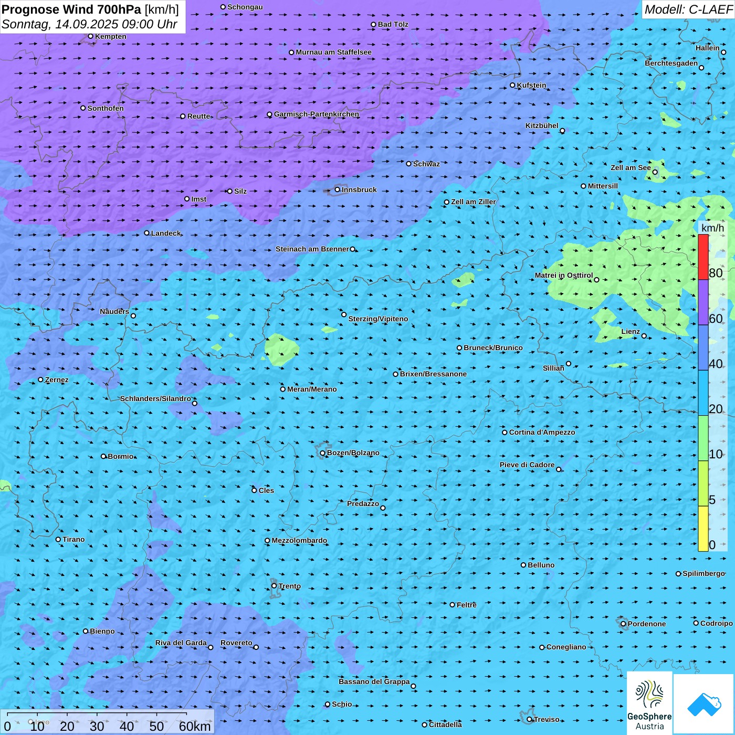735x735 pixels.
Task: Click the 'Mezzolombardo' label
Action: tap(299, 540)
